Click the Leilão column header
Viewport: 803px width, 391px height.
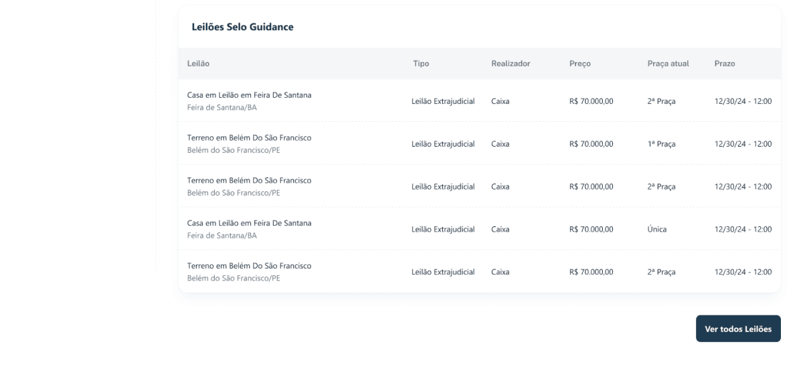click(x=198, y=64)
